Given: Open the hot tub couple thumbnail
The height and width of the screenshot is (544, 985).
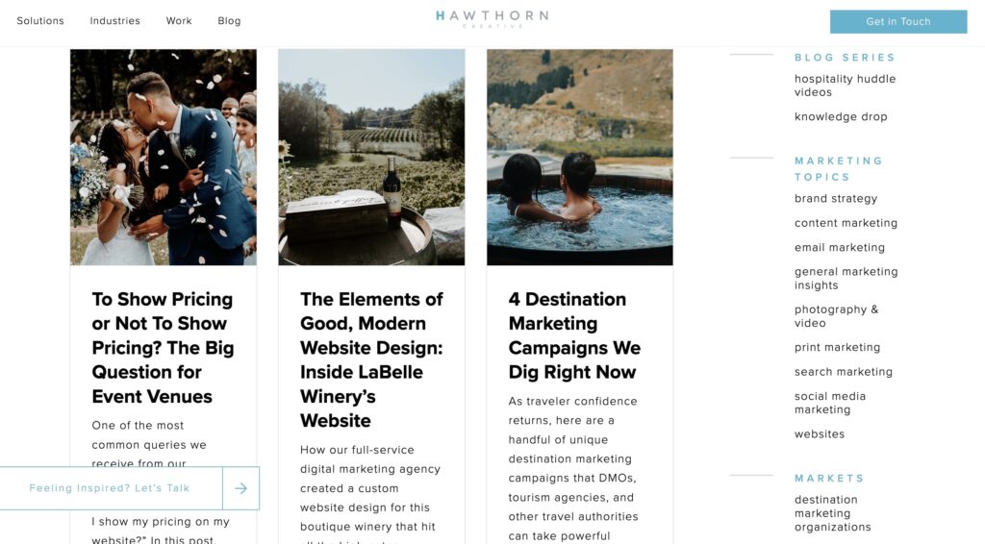Looking at the screenshot, I should [x=580, y=157].
